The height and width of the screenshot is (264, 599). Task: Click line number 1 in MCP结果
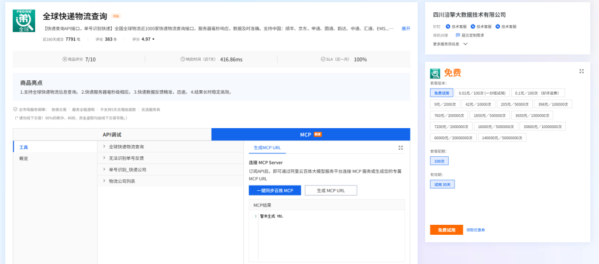coord(255,216)
